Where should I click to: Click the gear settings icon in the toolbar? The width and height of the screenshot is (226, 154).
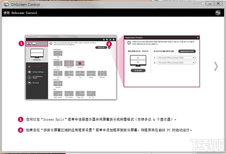(114, 39)
